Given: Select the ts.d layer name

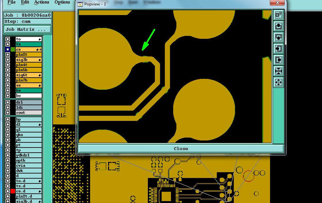Looking at the screenshot, I should [x=29, y=186].
